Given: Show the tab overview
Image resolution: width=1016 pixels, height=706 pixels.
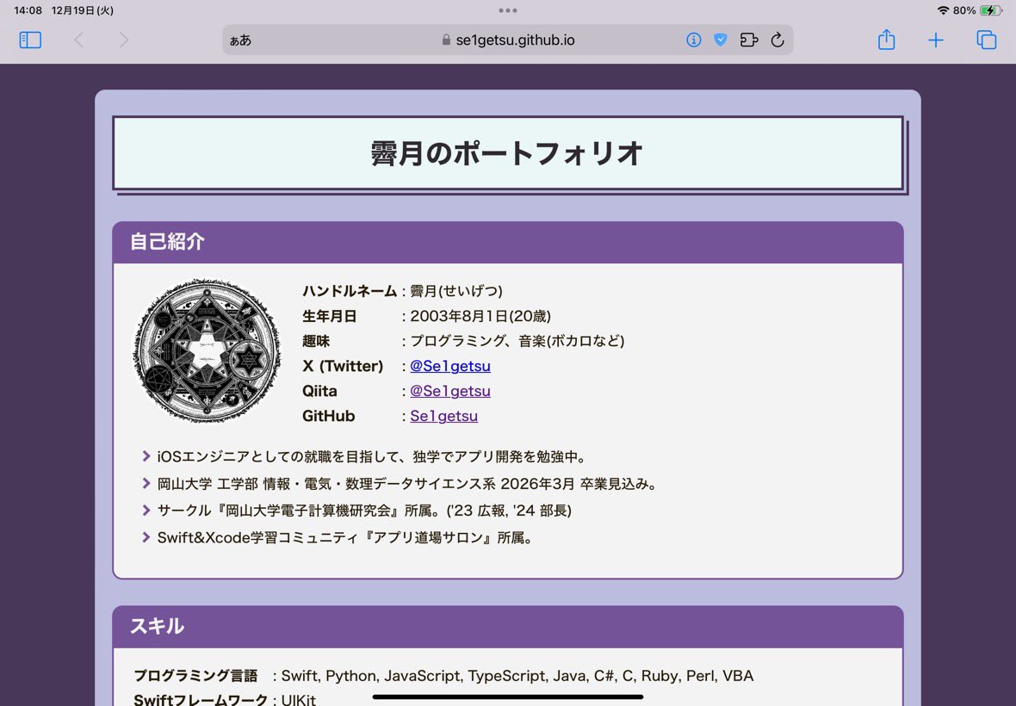Looking at the screenshot, I should 986,40.
